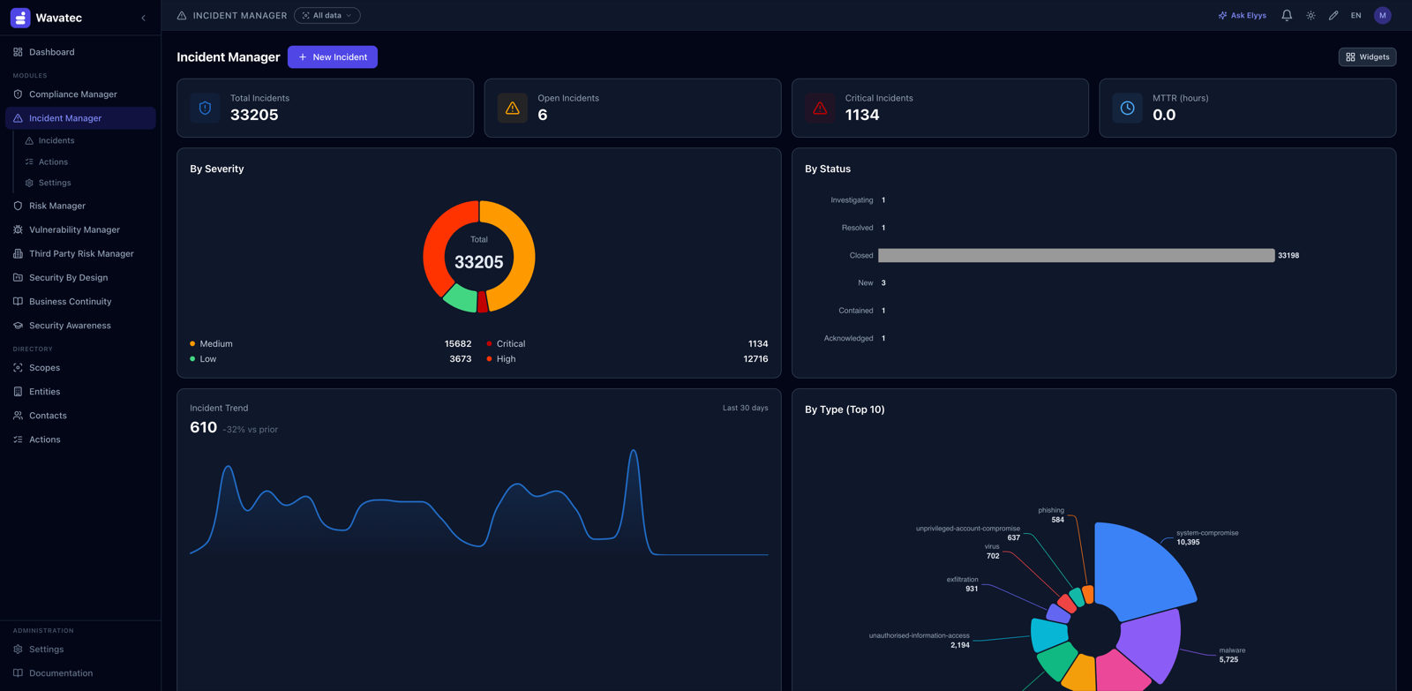
Task: Open the Widgets button
Action: [1367, 56]
